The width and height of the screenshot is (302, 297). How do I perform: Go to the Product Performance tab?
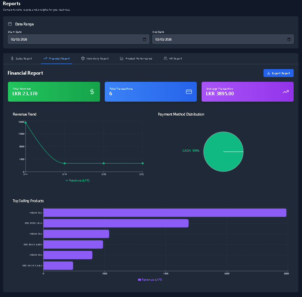click(x=136, y=59)
